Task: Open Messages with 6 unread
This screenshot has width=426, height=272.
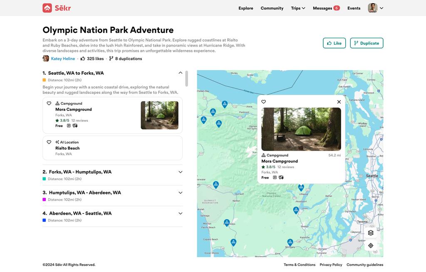Action: pyautogui.click(x=326, y=8)
